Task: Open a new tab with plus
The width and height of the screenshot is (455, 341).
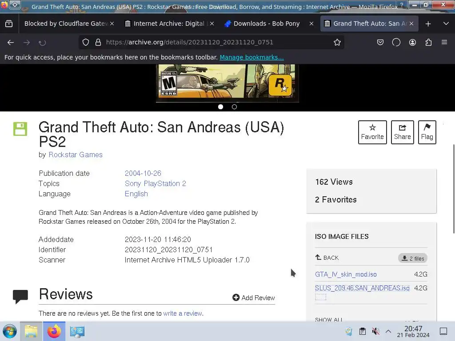Action: pos(428,24)
